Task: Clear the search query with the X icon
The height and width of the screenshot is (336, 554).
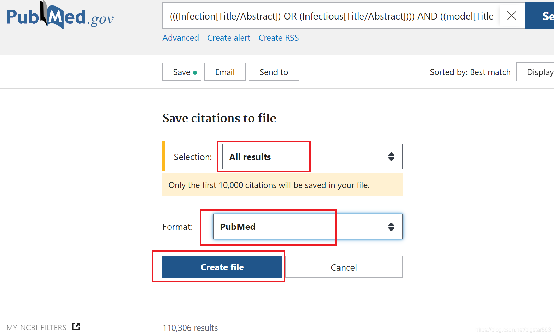Action: 511,15
